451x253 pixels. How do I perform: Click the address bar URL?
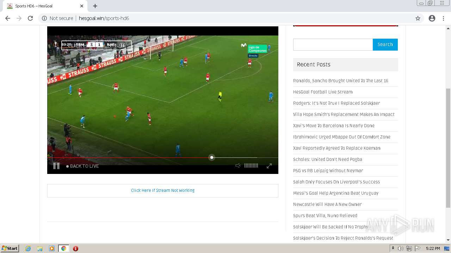point(104,18)
